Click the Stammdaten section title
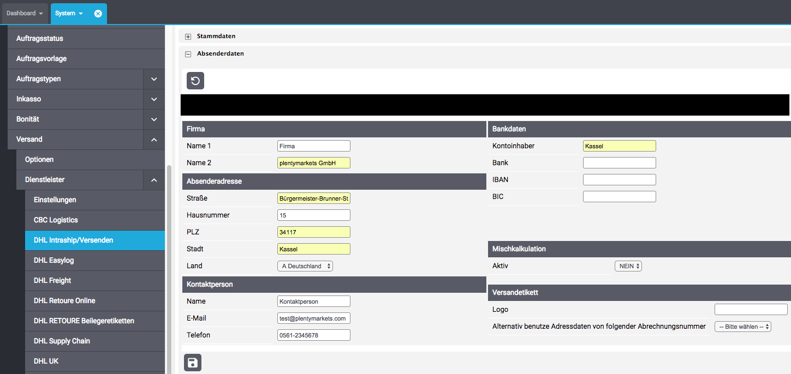Screen dimensions: 791x374 [x=216, y=37]
